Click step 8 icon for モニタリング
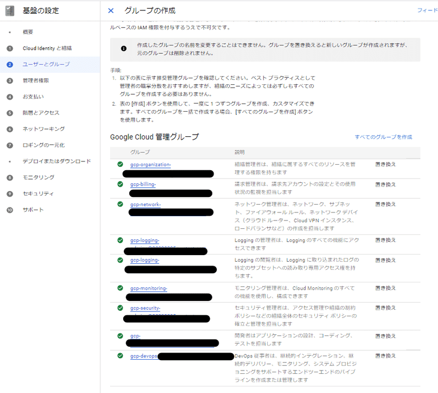The image size is (438, 393). click(x=10, y=178)
